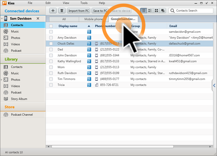Toggle the select-all contacts checkbox
The width and height of the screenshot is (217, 156).
51,26
